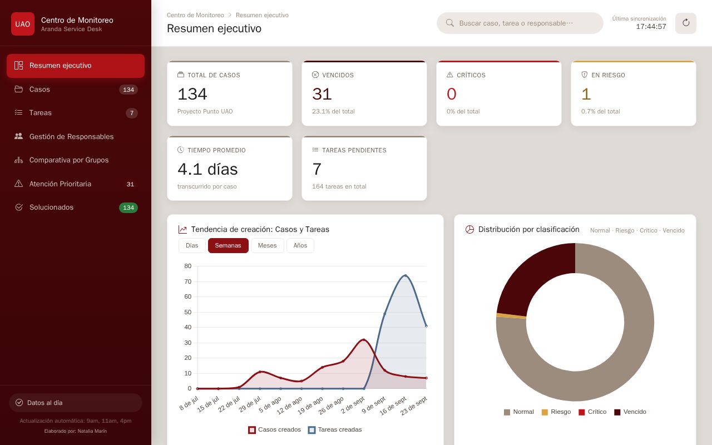Click the Tiempo promedio clock icon

click(x=181, y=150)
